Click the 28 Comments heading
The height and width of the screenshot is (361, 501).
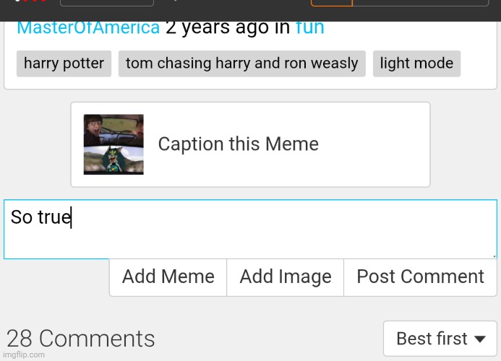point(80,339)
